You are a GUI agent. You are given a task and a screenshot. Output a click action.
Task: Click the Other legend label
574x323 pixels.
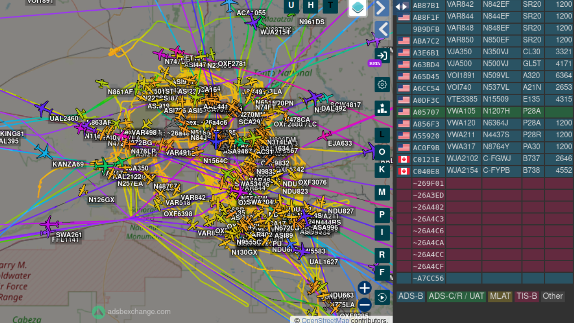pyautogui.click(x=552, y=296)
